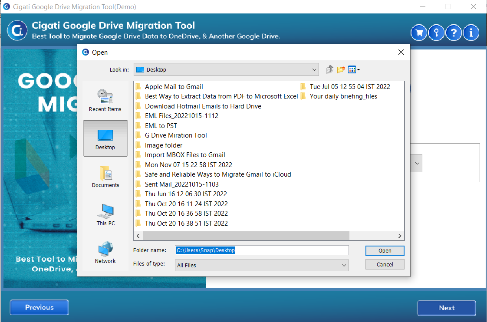Viewport: 487px width, 322px height.
Task: Click Cigati logo in the header
Action: pyautogui.click(x=17, y=30)
